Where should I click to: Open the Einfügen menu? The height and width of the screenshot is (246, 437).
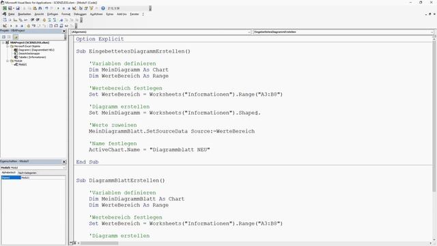pyautogui.click(x=53, y=14)
